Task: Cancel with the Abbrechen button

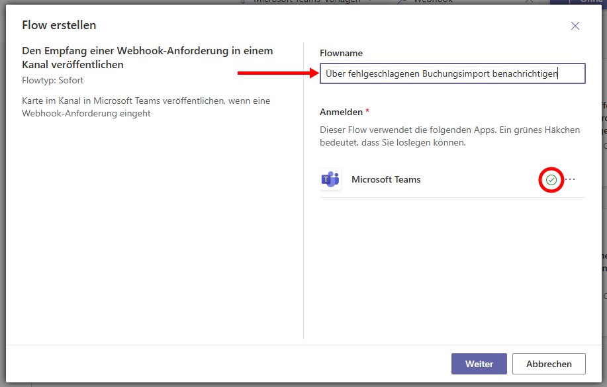Action: click(549, 364)
